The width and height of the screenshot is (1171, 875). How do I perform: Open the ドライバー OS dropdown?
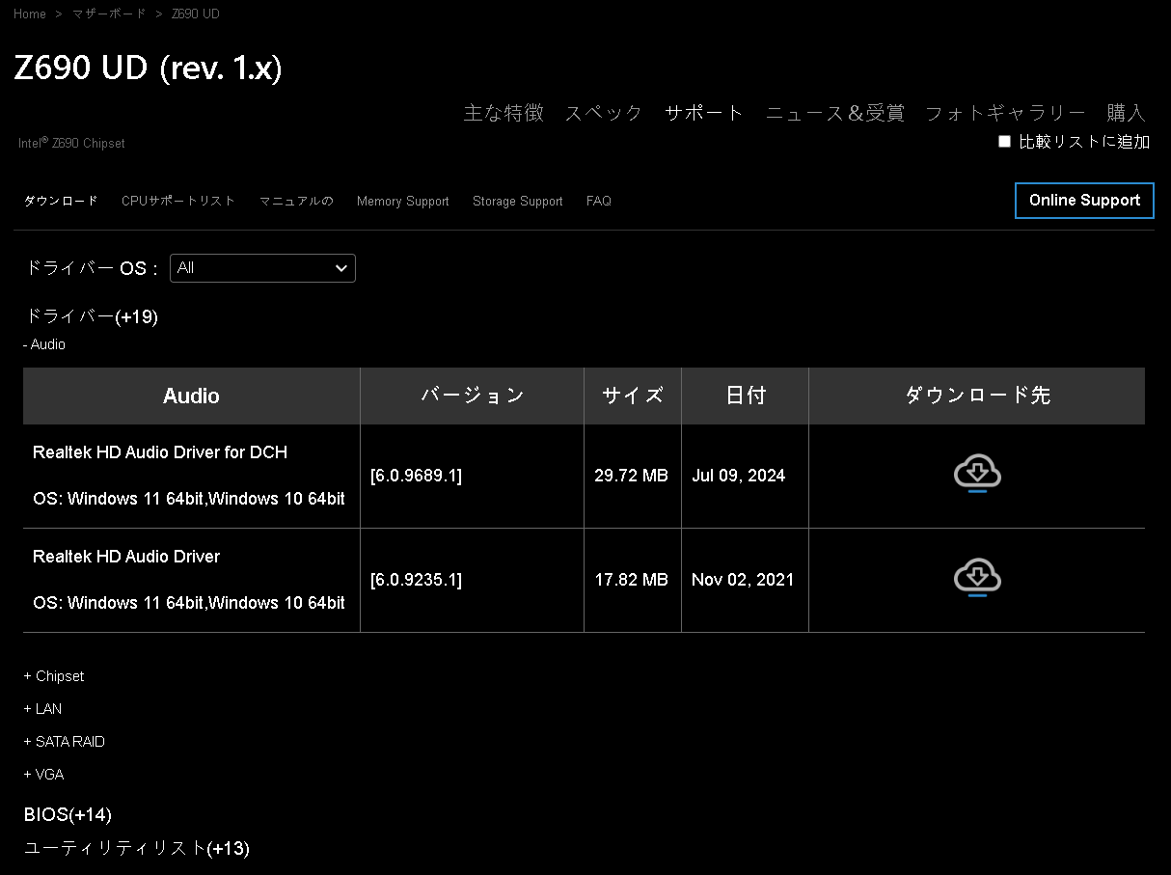tap(261, 267)
